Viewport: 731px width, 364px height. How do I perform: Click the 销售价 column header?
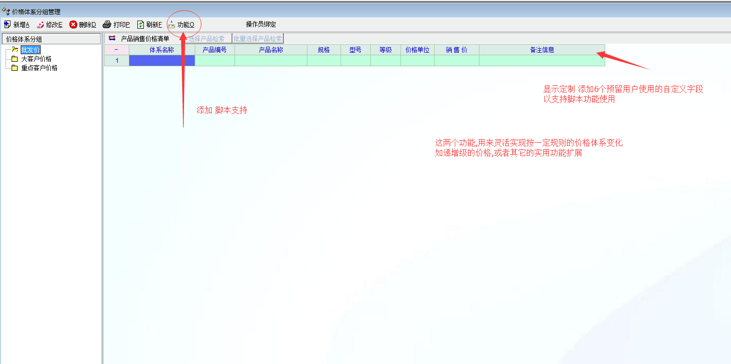456,50
